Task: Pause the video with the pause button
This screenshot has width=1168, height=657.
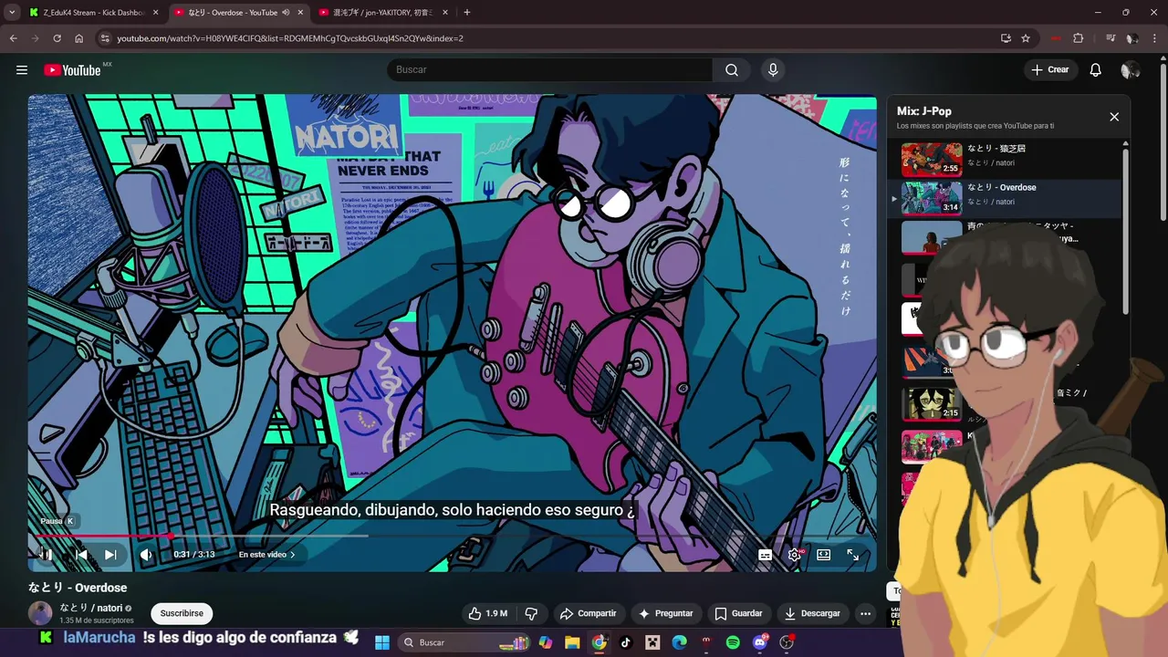Action: (46, 555)
